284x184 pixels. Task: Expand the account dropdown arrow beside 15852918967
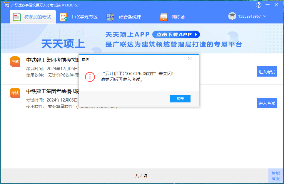pyautogui.click(x=265, y=16)
